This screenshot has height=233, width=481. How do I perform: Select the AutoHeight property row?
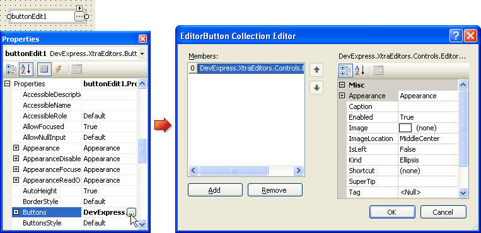(x=74, y=191)
